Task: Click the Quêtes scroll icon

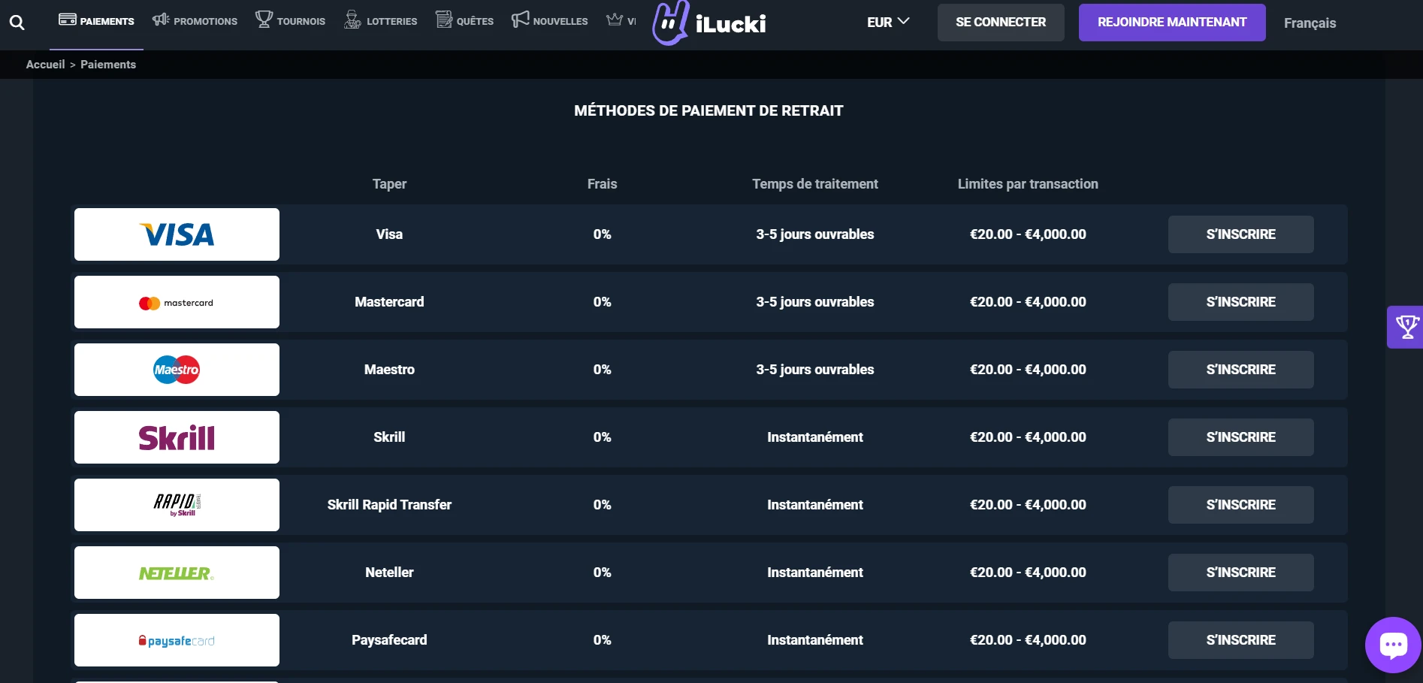Action: point(444,19)
